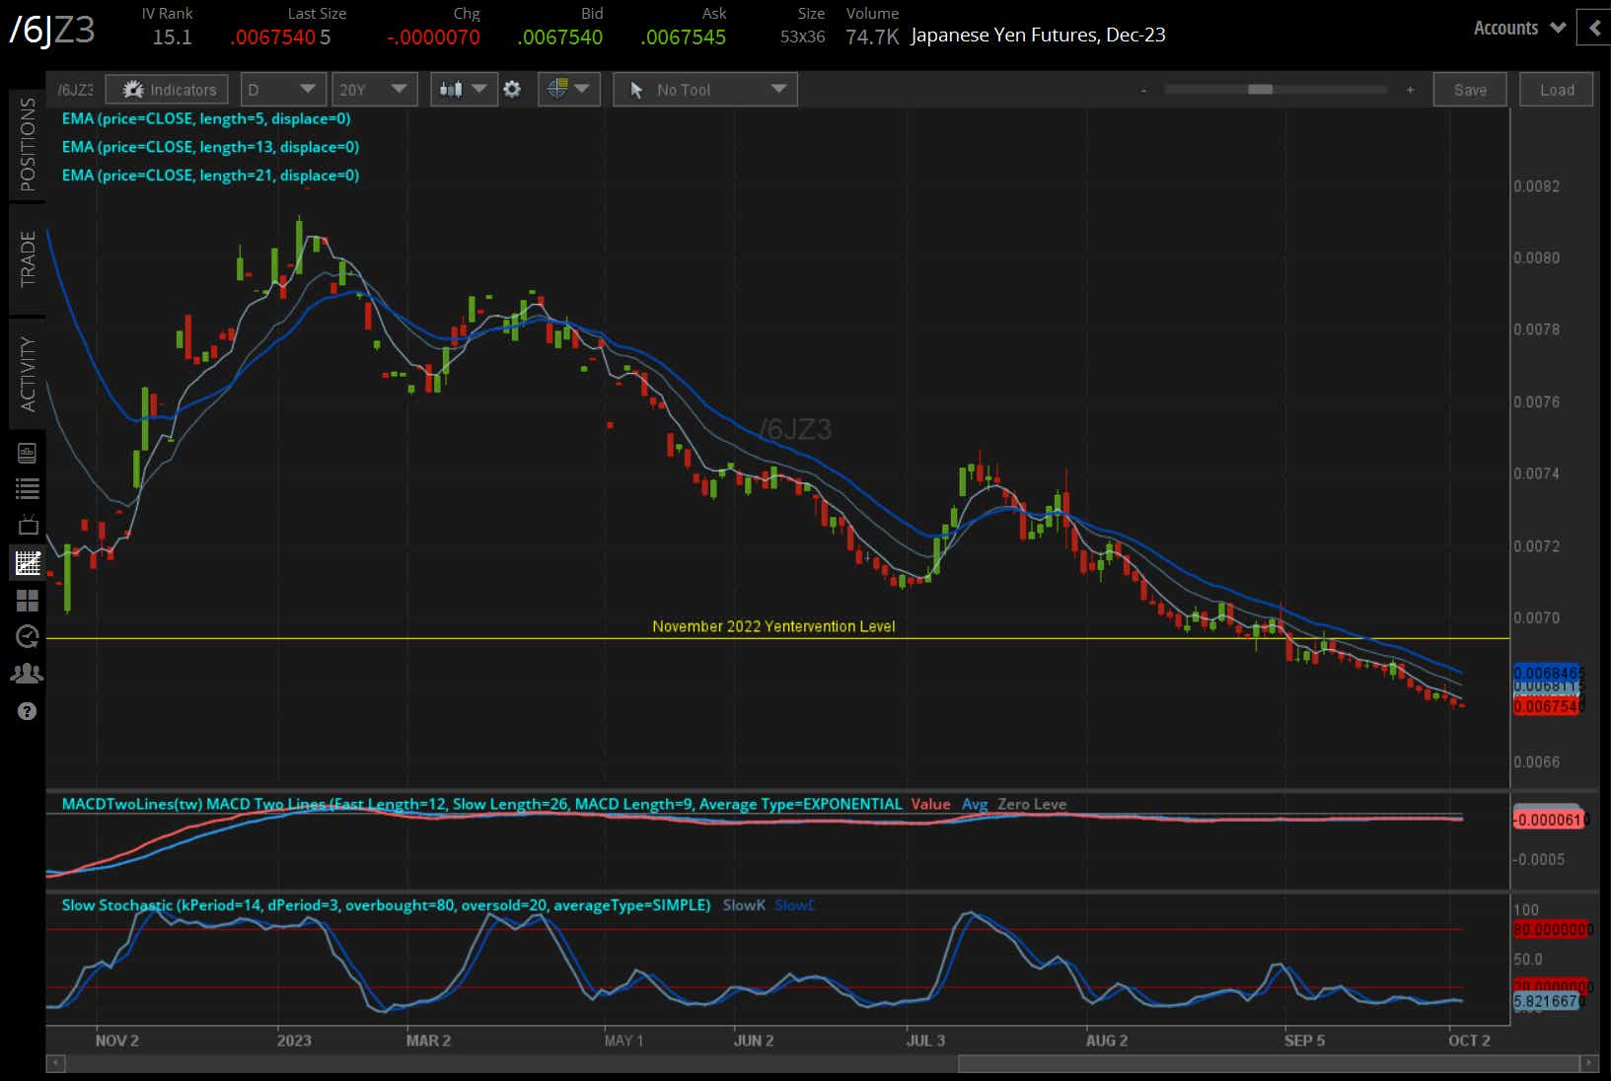Click the market overview sidebar icon
1611x1081 pixels.
(x=27, y=453)
